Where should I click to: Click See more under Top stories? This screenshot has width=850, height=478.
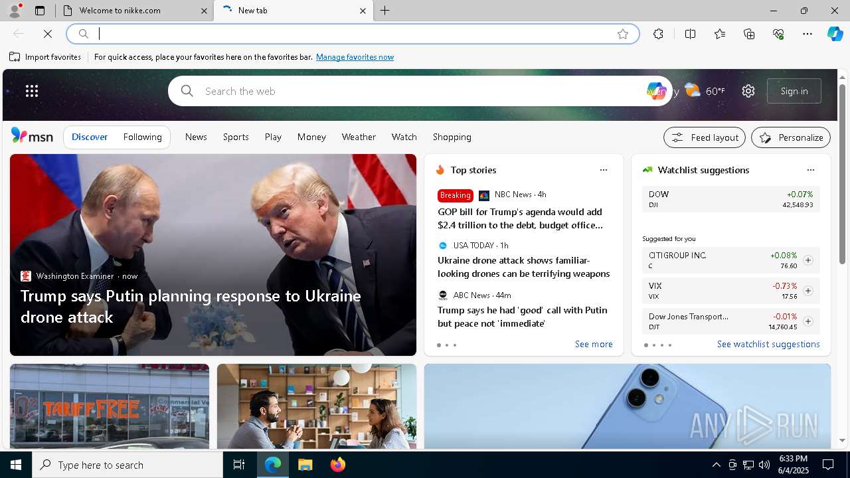click(594, 344)
